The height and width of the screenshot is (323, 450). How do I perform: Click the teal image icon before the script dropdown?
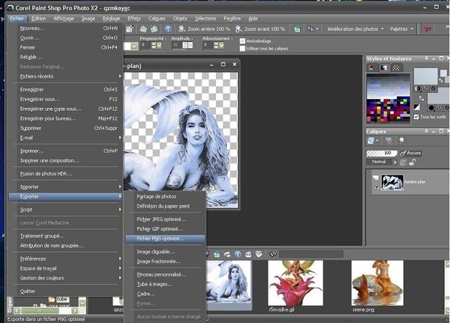[x=297, y=29]
